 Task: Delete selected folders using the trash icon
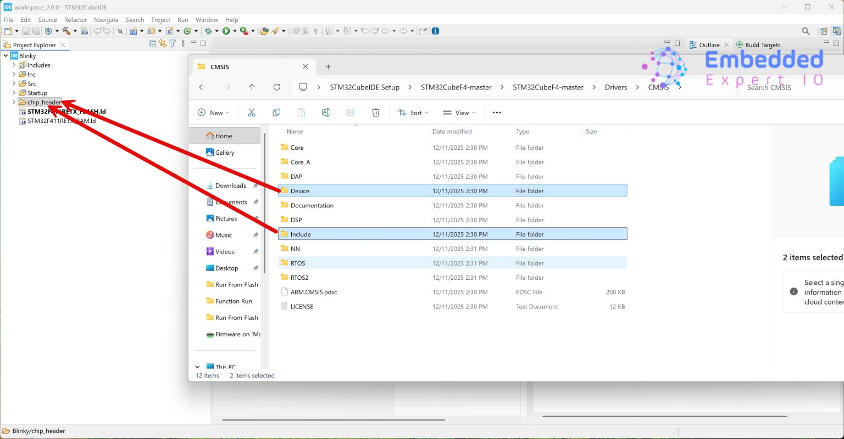coord(375,112)
